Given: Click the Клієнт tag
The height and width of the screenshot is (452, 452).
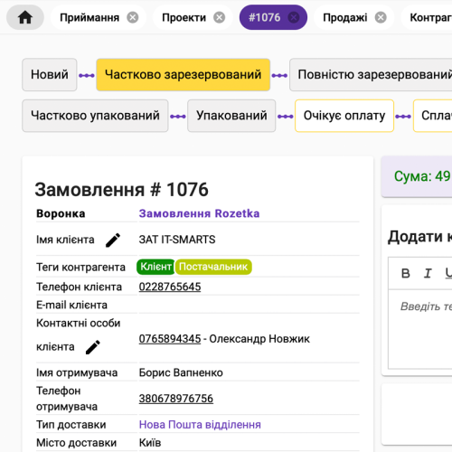Looking at the screenshot, I should coord(155,267).
